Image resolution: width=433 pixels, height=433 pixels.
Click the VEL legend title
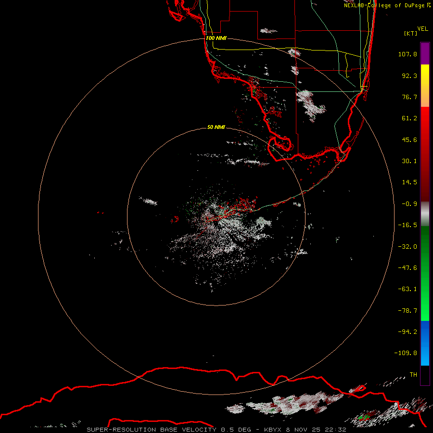click(x=422, y=29)
